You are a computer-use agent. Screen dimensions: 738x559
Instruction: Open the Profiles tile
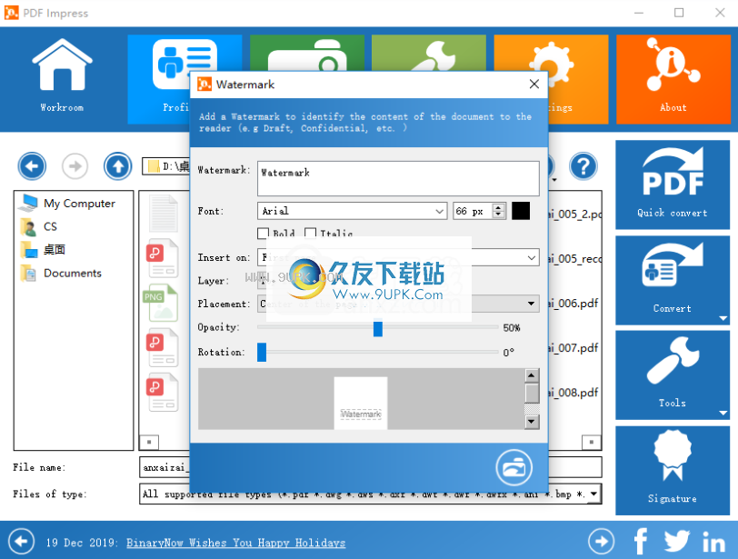(x=158, y=79)
